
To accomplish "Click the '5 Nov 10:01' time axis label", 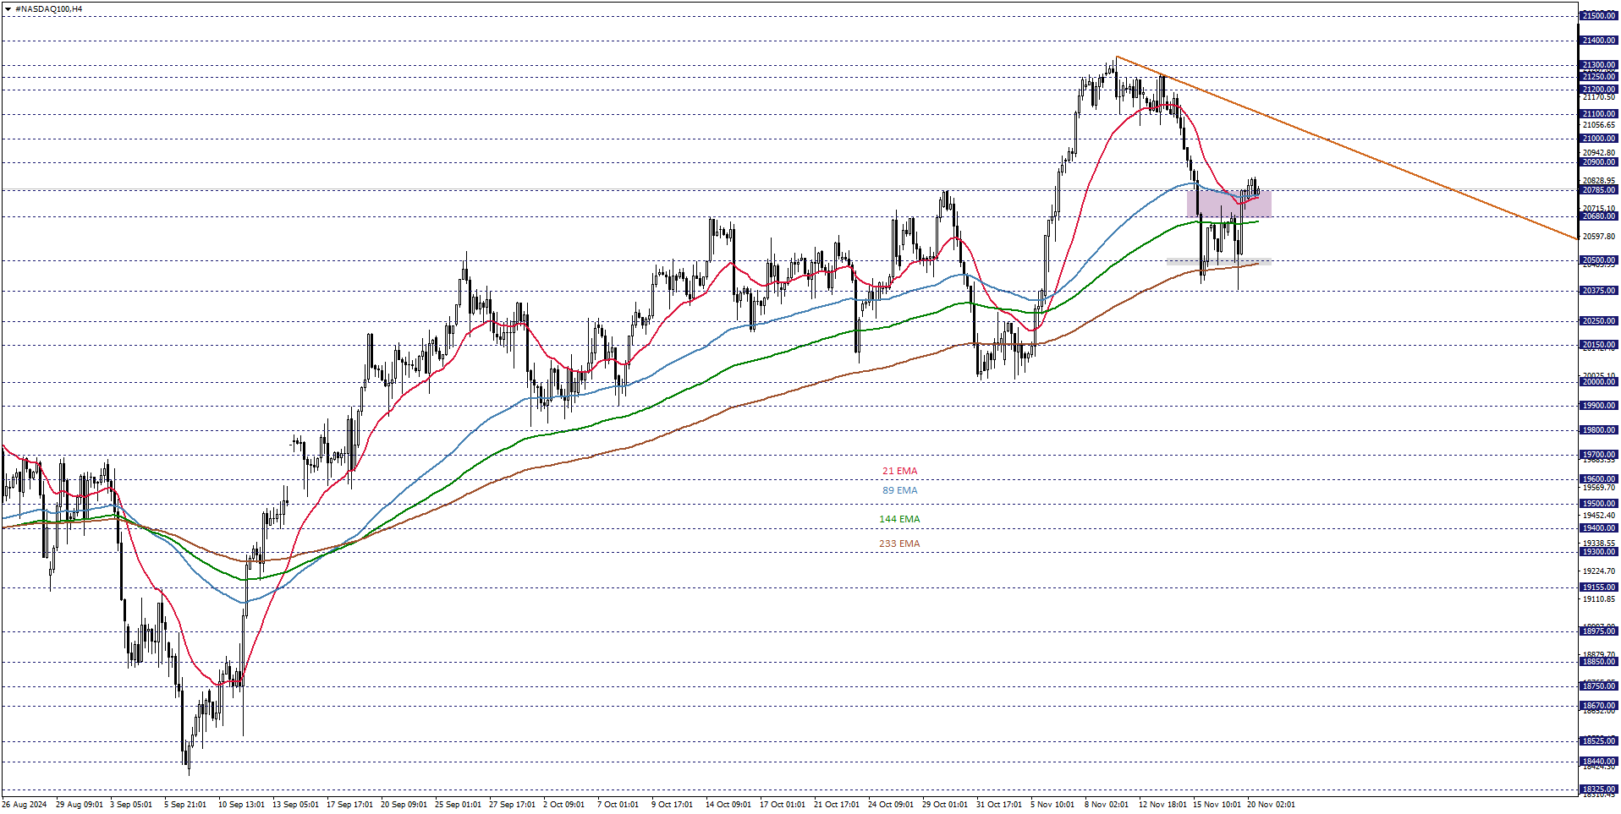I will (x=1052, y=805).
